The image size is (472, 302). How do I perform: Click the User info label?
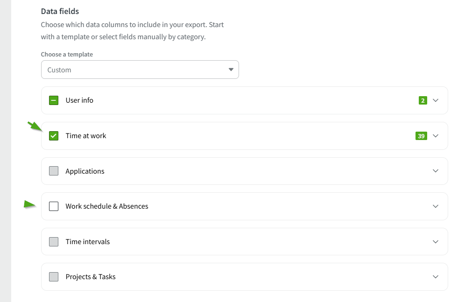[79, 100]
